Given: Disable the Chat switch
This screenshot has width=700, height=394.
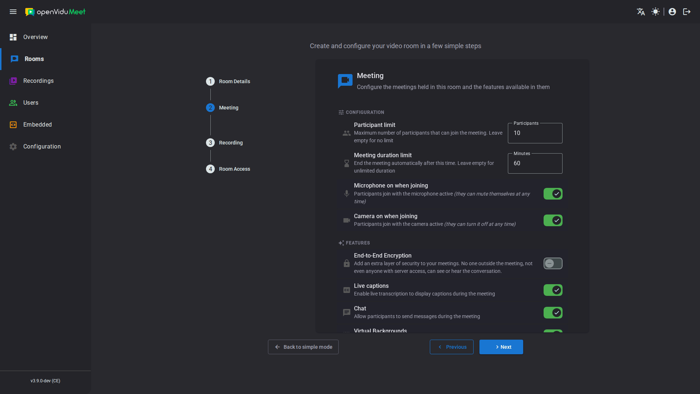Looking at the screenshot, I should [553, 313].
